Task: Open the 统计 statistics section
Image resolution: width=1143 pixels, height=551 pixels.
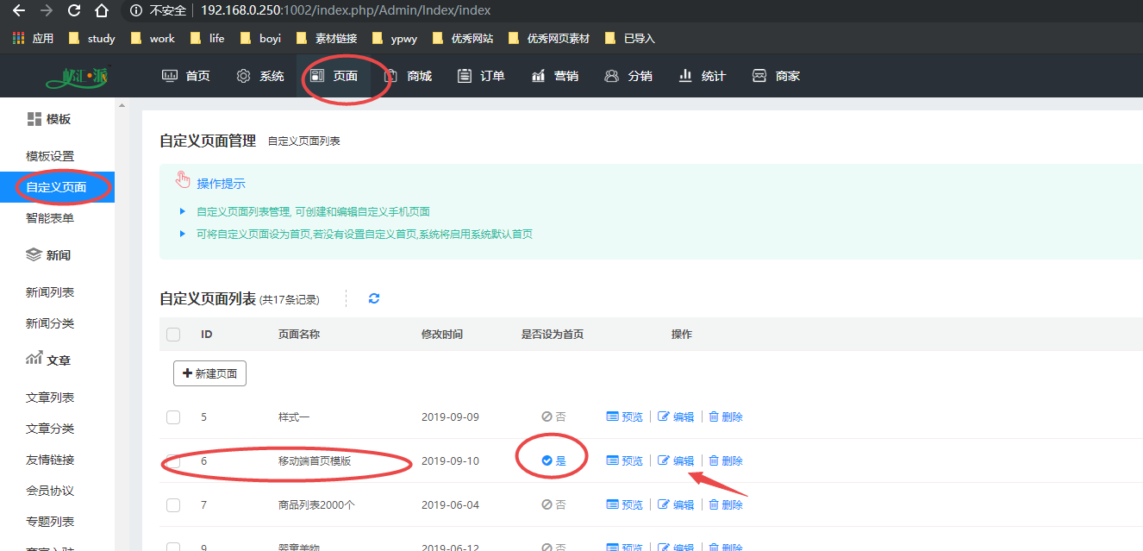Action: (703, 76)
